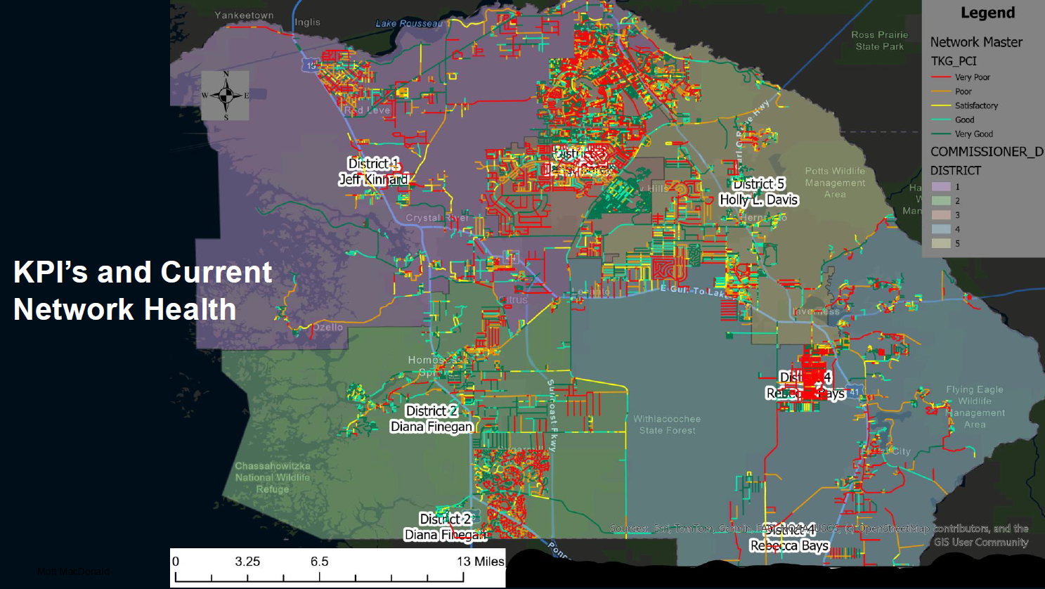Click the COMMISSIONER_D layer heading

pos(986,152)
